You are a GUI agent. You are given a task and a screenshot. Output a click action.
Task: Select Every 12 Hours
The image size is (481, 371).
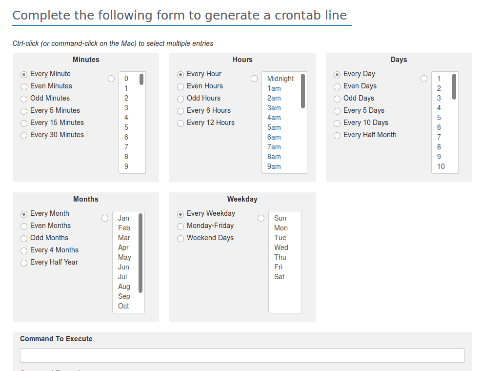[x=180, y=123]
